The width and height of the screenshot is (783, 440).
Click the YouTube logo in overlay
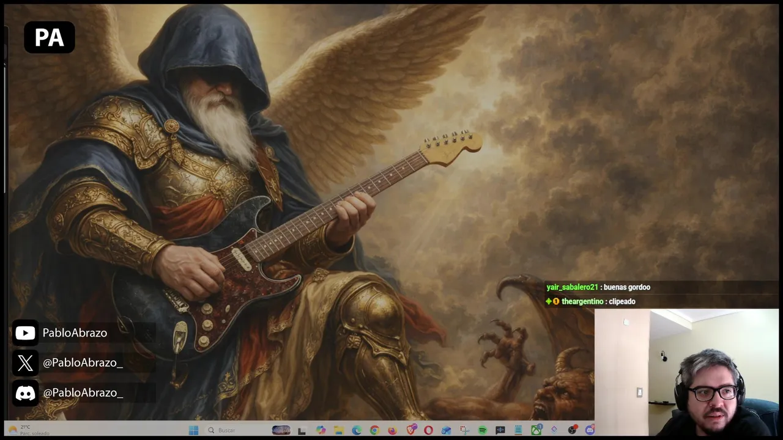(x=25, y=333)
